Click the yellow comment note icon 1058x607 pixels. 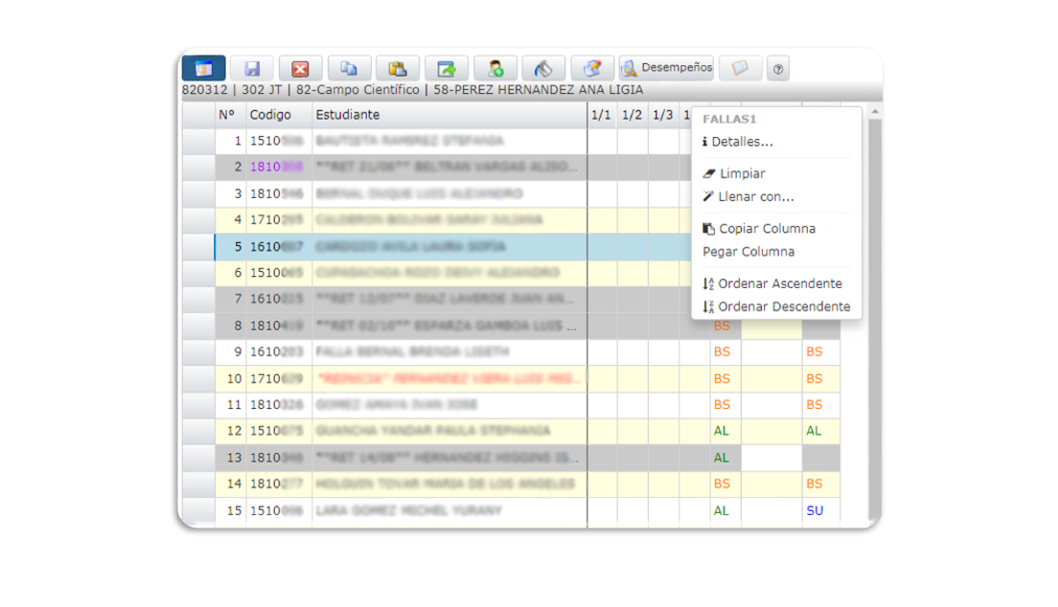pos(740,68)
